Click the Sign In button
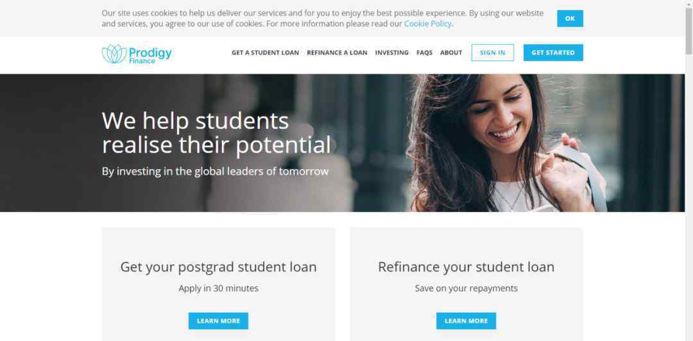 click(x=492, y=53)
